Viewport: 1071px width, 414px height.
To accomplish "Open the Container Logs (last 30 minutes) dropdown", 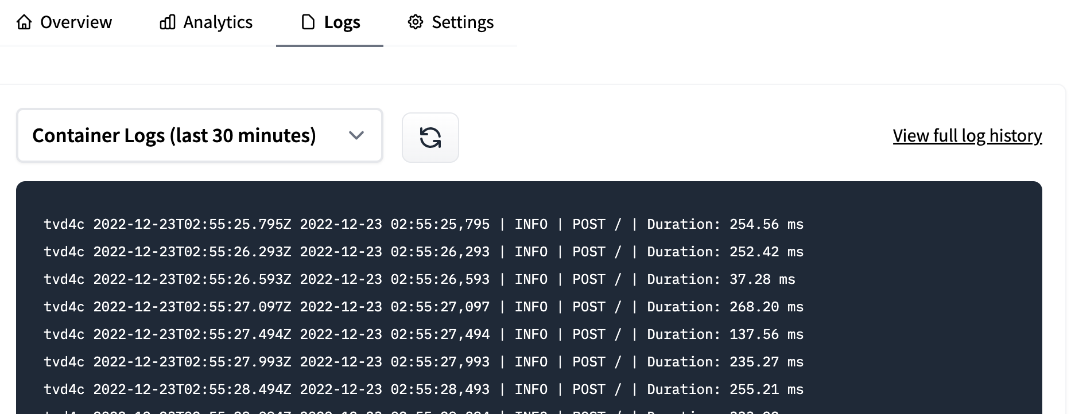I will [x=199, y=136].
